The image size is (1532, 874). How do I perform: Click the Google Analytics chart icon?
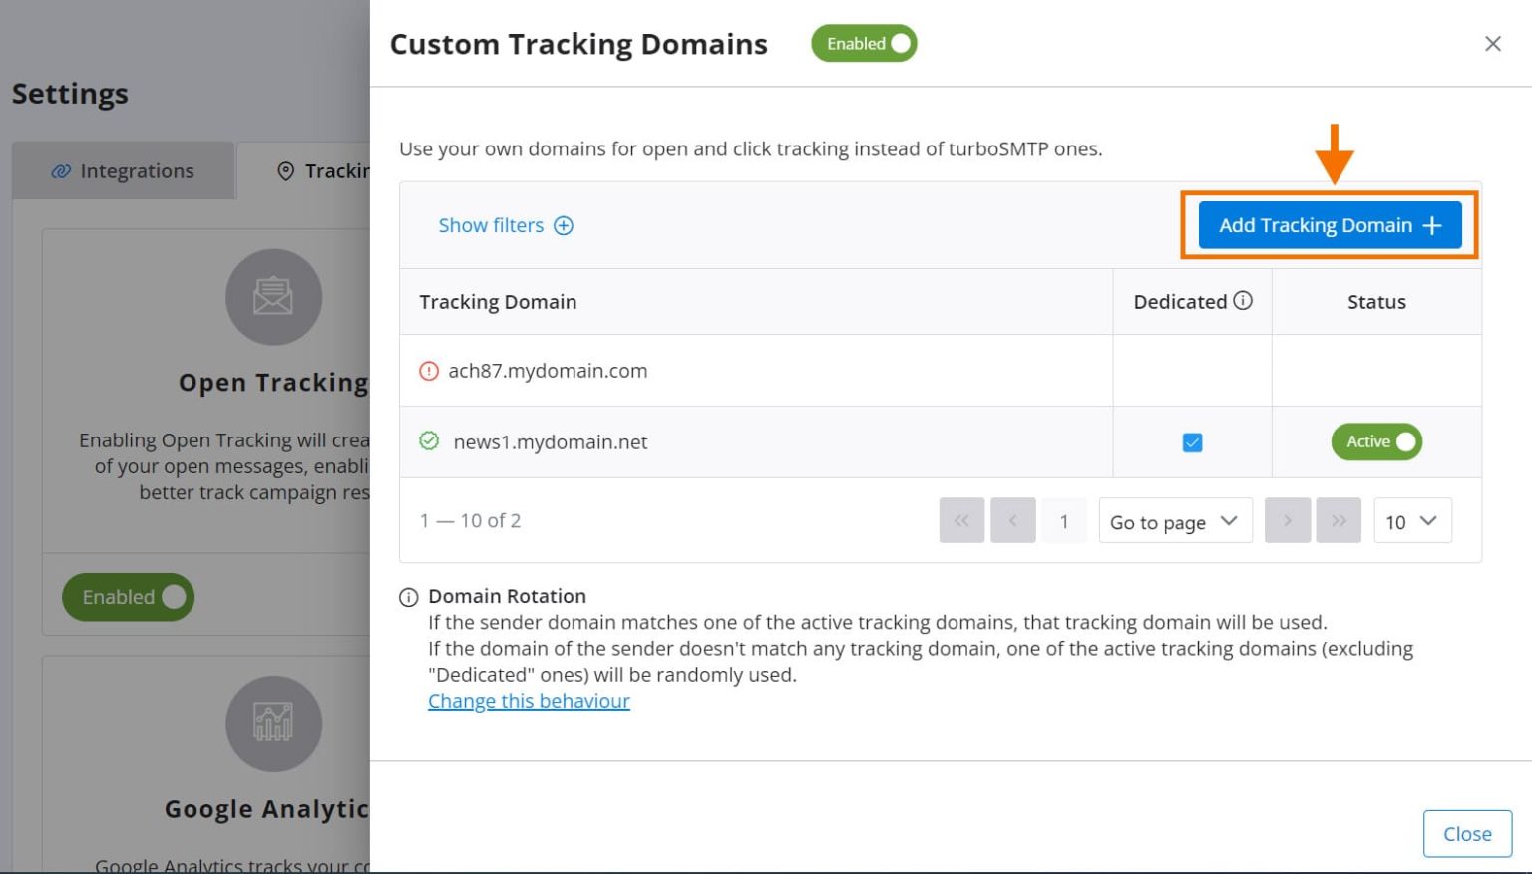coord(273,725)
